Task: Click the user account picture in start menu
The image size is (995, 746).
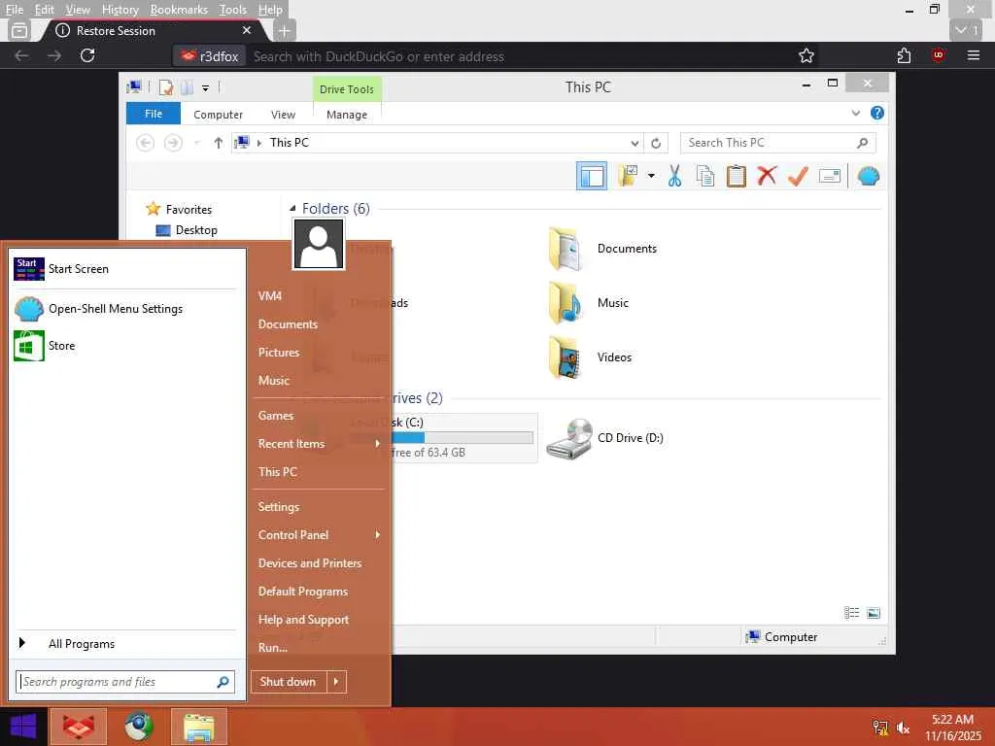Action: [319, 244]
